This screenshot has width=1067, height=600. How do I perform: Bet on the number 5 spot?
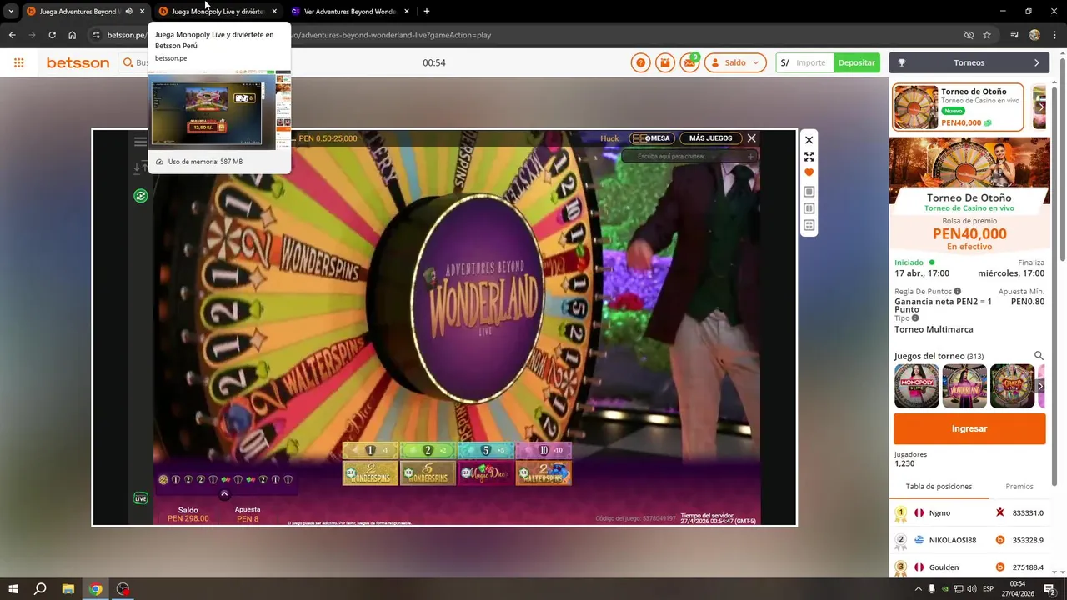[485, 450]
